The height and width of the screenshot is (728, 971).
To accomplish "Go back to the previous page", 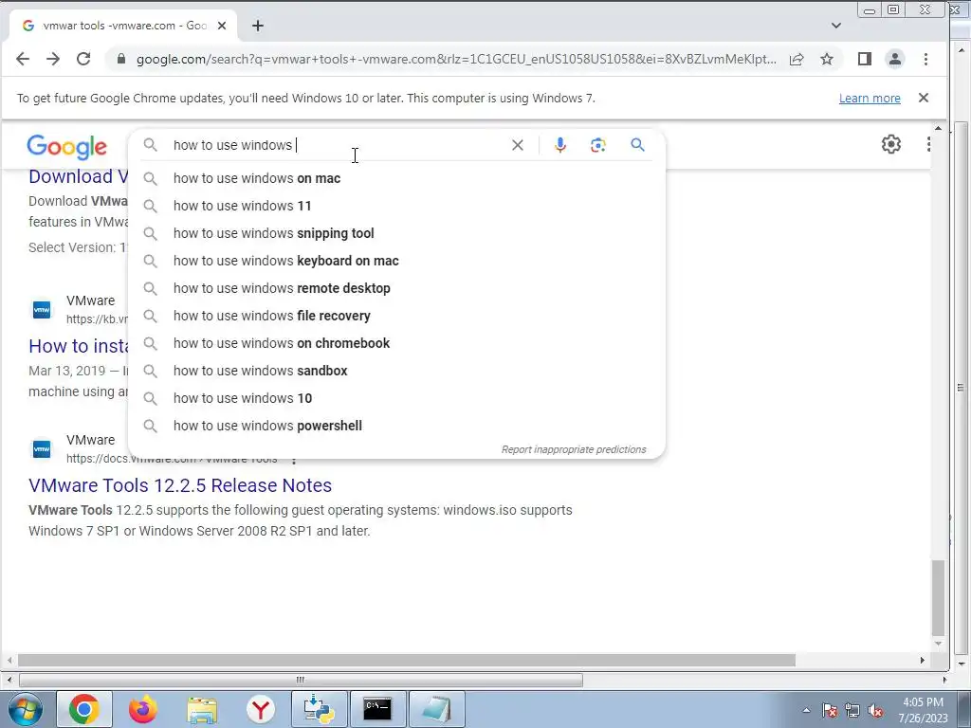I will pyautogui.click(x=23, y=59).
